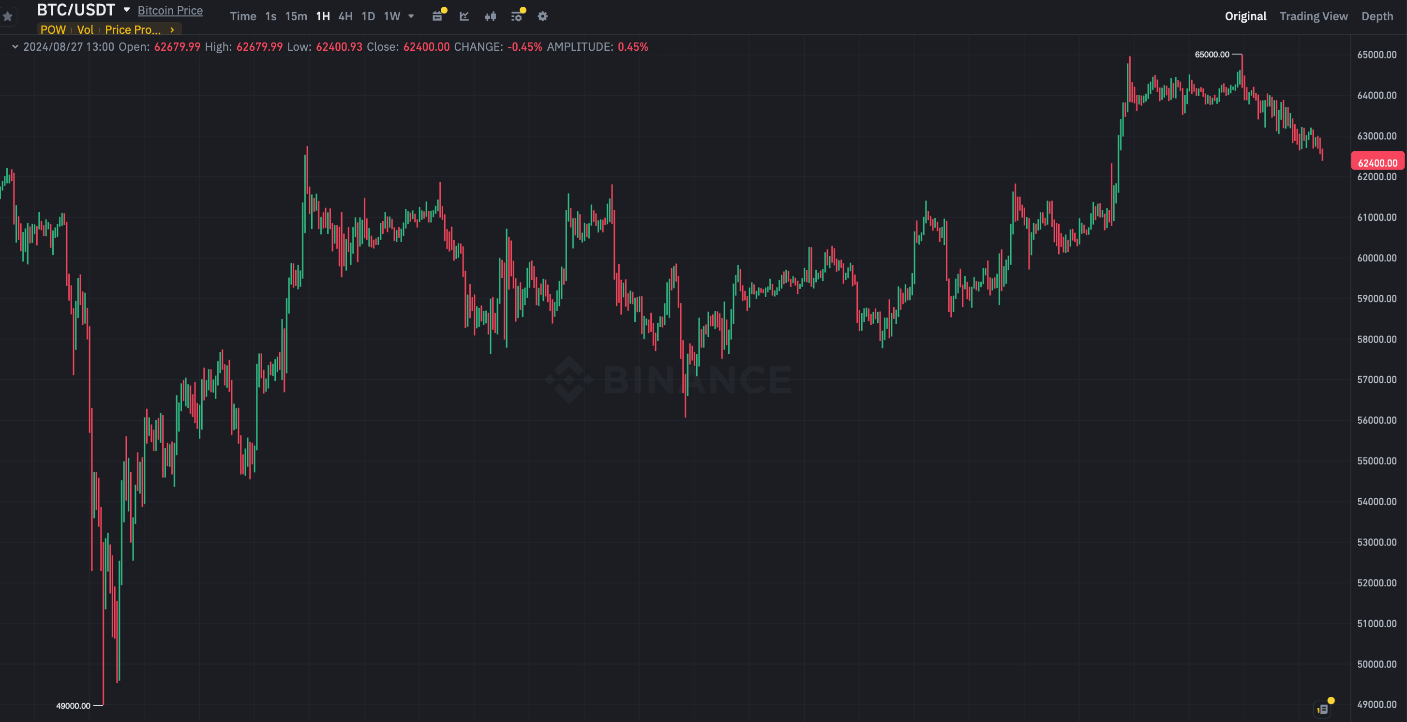This screenshot has height=722, width=1407.
Task: Click the 55000.00 price axis label
Action: [x=1377, y=461]
